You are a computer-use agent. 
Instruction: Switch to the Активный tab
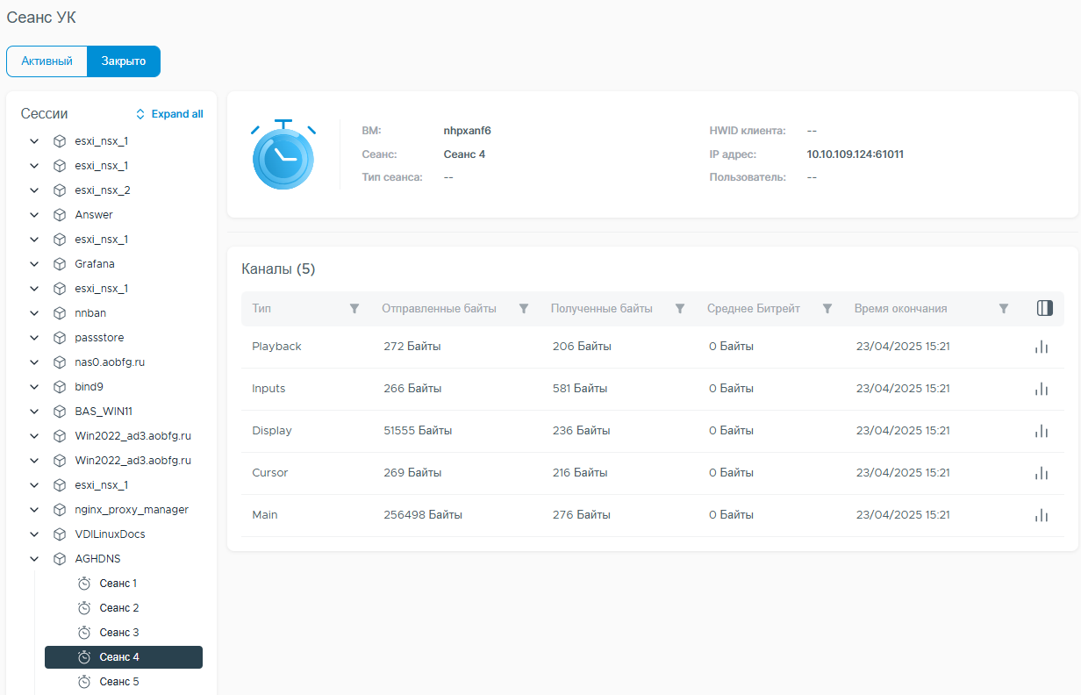point(47,61)
